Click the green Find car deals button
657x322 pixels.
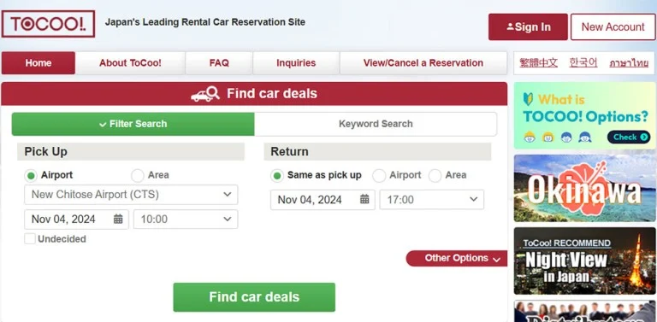254,297
